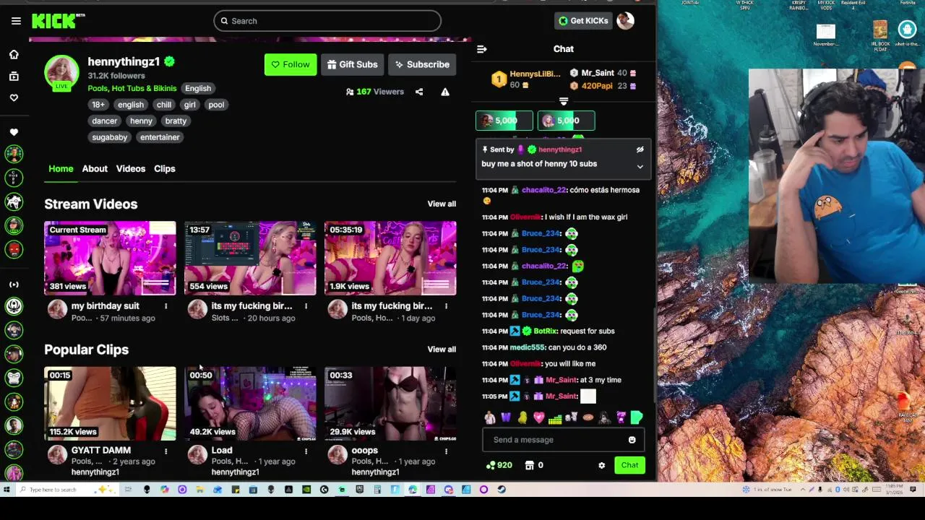Select the 'chill' tag
The image size is (925, 520).
pyautogui.click(x=164, y=105)
